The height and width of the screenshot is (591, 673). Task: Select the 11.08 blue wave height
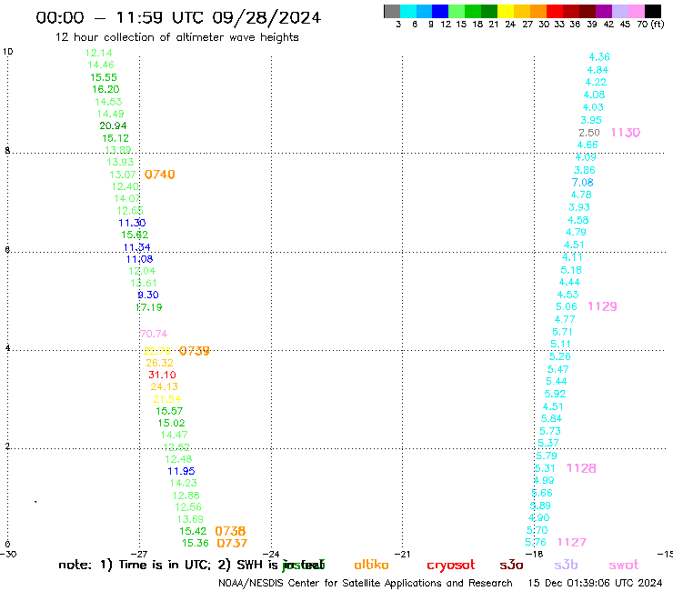click(139, 259)
